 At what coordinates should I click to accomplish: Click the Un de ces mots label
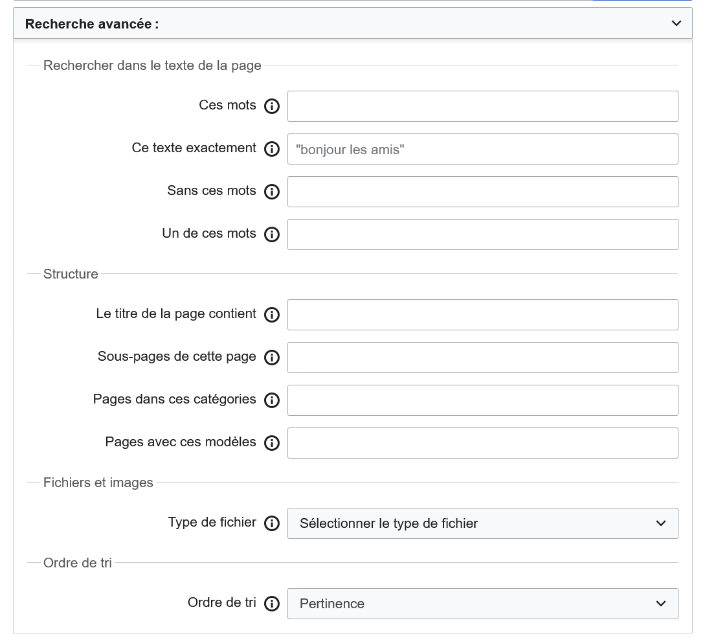pos(209,233)
